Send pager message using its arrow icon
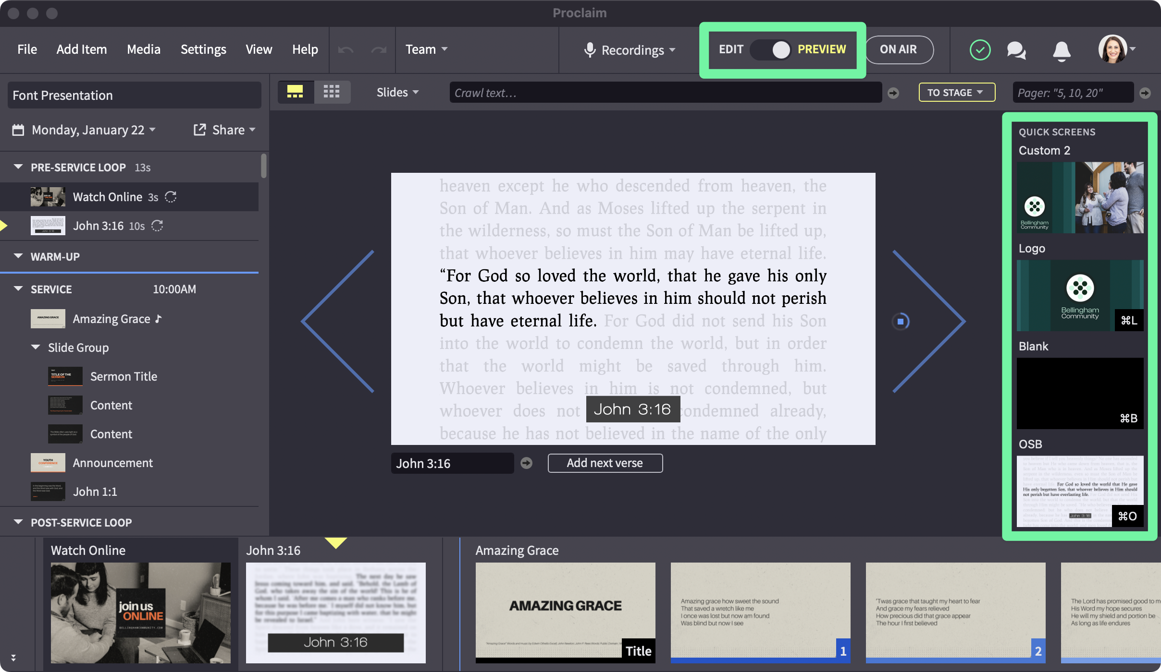 pyautogui.click(x=1145, y=93)
